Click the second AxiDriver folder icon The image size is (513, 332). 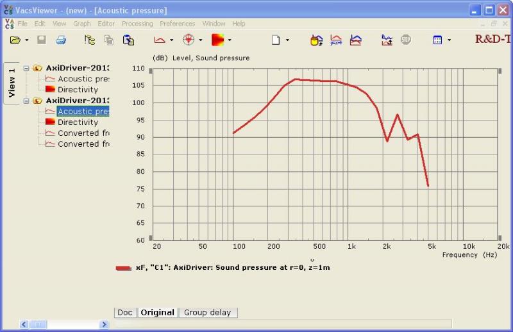(x=38, y=101)
